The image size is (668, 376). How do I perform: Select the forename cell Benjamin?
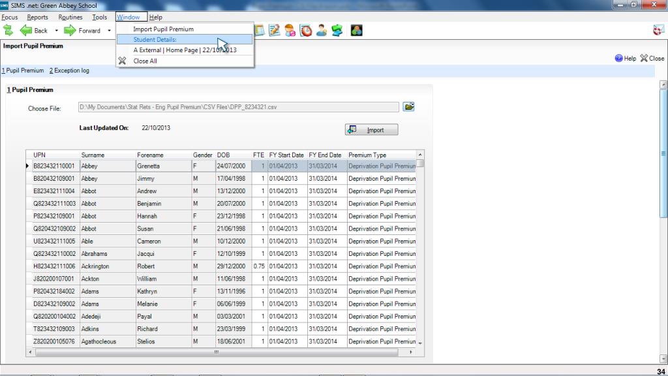tap(164, 204)
